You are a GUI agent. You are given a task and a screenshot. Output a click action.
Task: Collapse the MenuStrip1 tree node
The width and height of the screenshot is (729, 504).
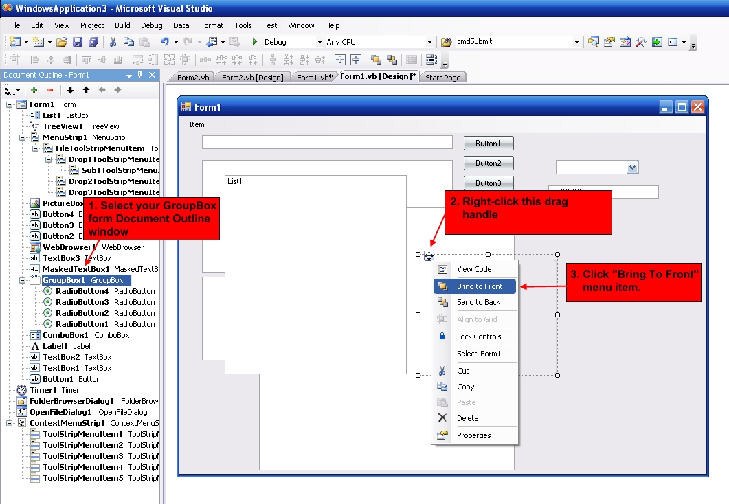click(22, 137)
